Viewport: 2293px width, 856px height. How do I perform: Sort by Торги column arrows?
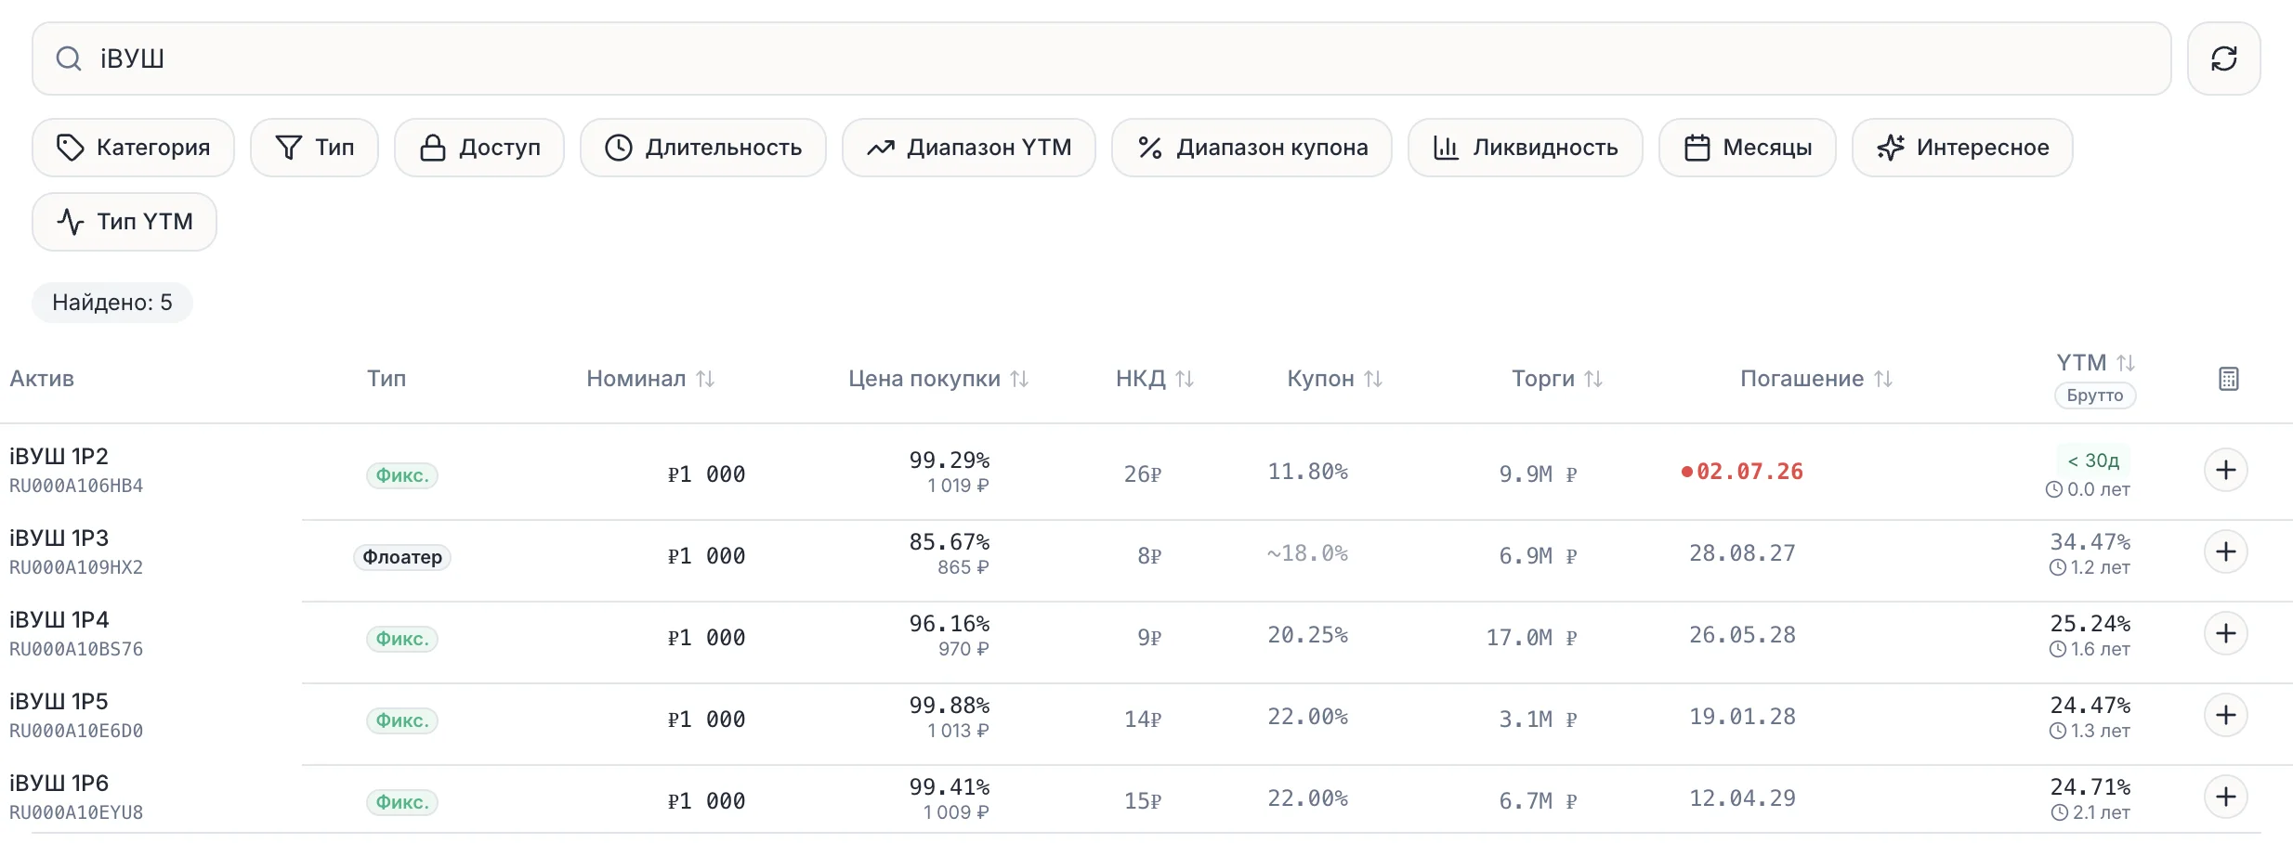pyautogui.click(x=1593, y=379)
